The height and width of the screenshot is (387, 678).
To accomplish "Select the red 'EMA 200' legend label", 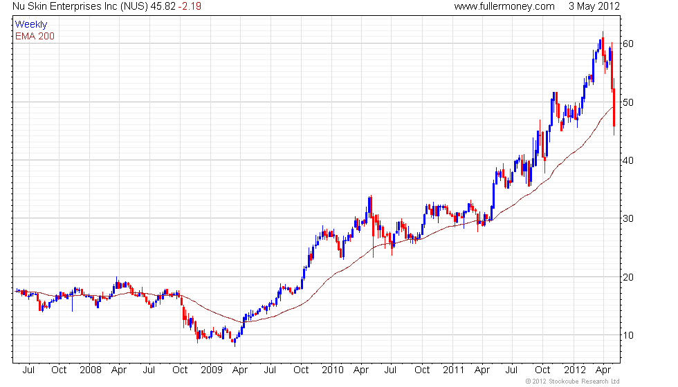I will coord(35,36).
